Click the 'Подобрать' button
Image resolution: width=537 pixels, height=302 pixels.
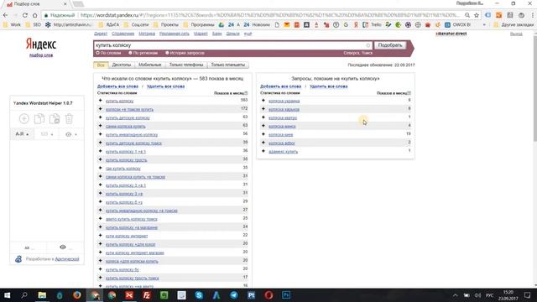point(390,45)
